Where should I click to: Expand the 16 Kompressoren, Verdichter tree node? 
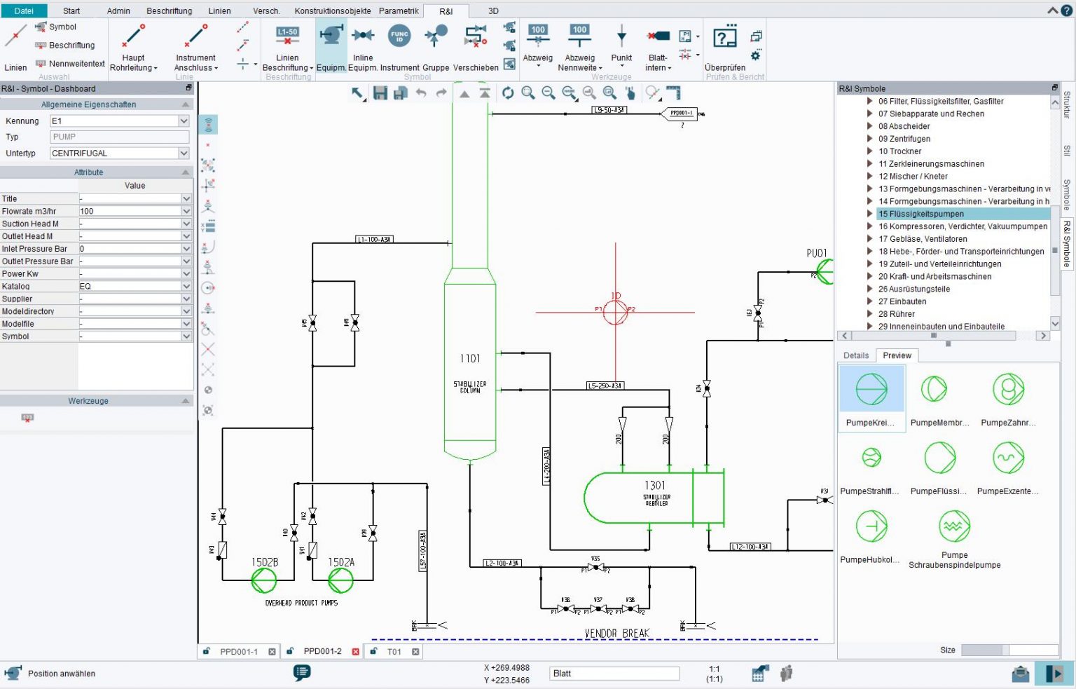click(x=869, y=226)
